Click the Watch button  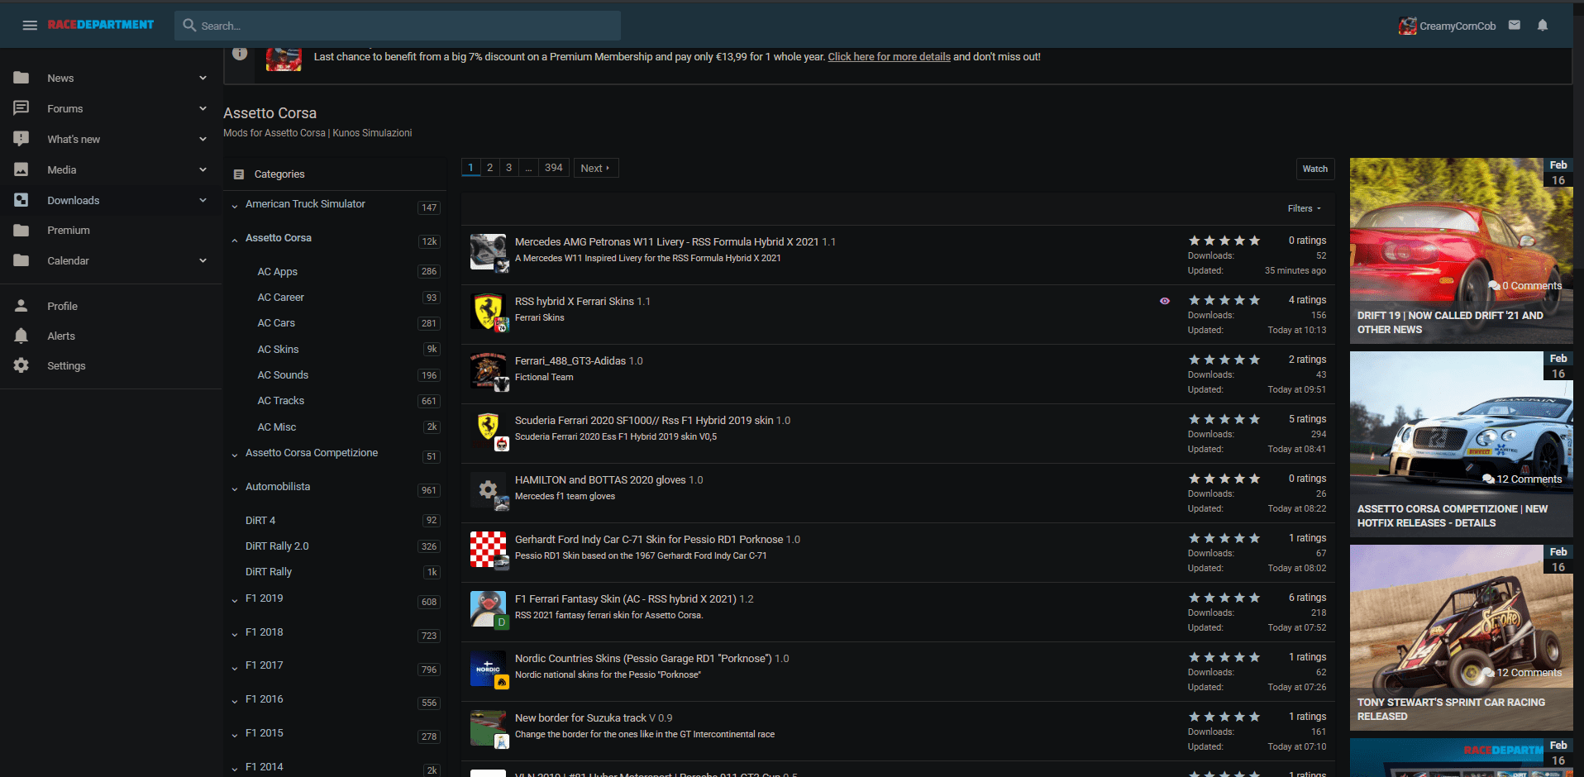(1315, 169)
